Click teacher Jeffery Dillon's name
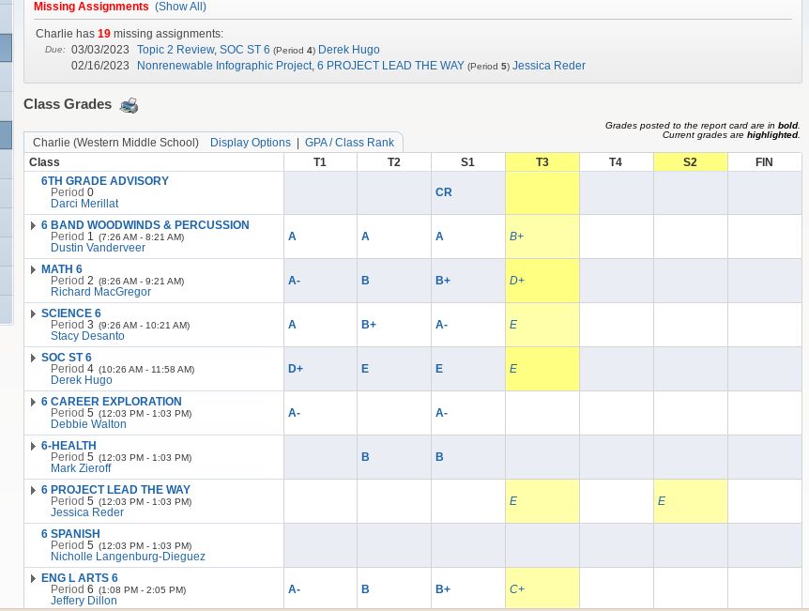This screenshot has height=611, width=809. point(84,601)
